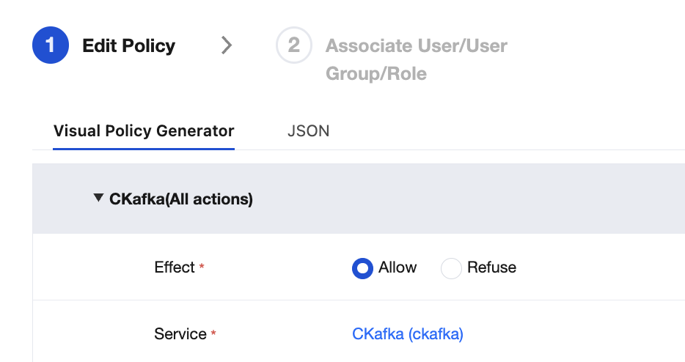The width and height of the screenshot is (685, 362).
Task: Click the Allow option label text
Action: point(398,267)
